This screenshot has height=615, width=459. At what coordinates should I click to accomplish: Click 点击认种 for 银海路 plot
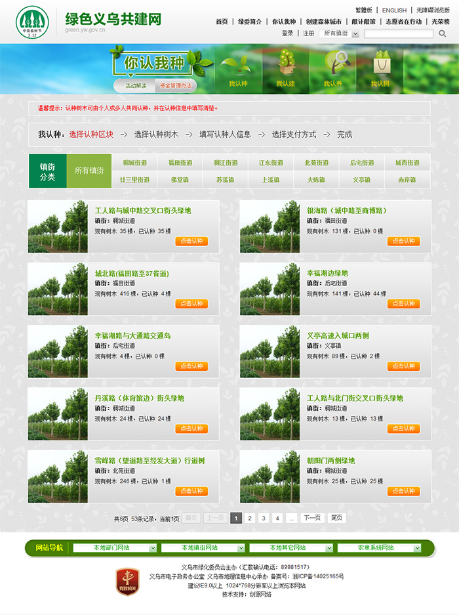click(403, 241)
